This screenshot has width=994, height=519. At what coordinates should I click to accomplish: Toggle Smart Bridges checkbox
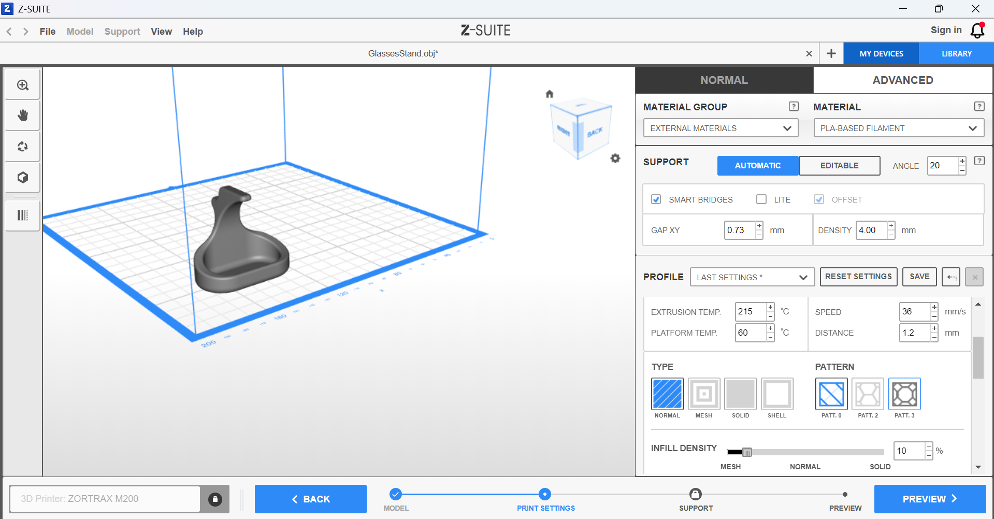[x=656, y=199]
